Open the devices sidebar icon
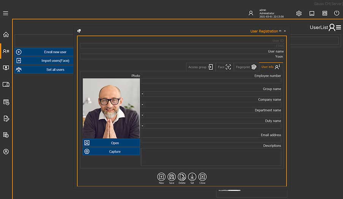 pyautogui.click(x=6, y=84)
